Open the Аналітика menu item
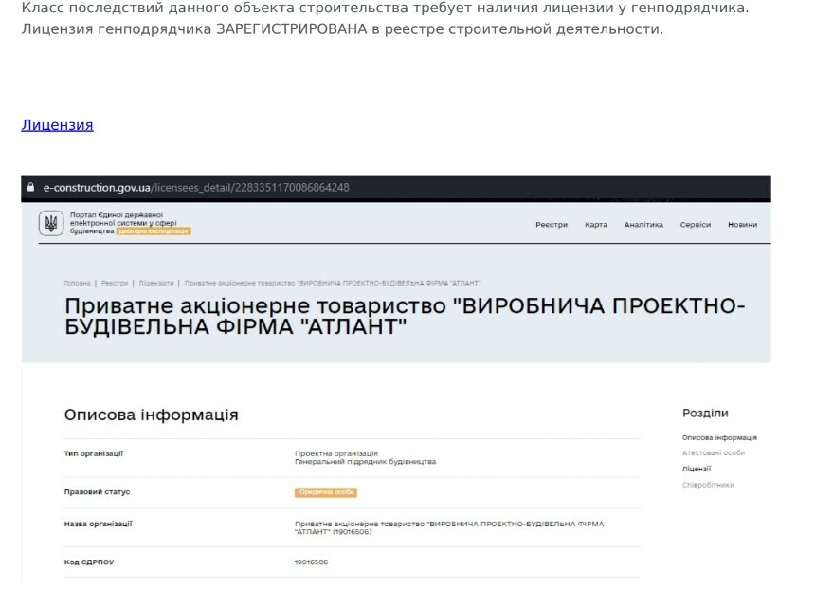Viewport: 815px width, 590px height. point(643,225)
